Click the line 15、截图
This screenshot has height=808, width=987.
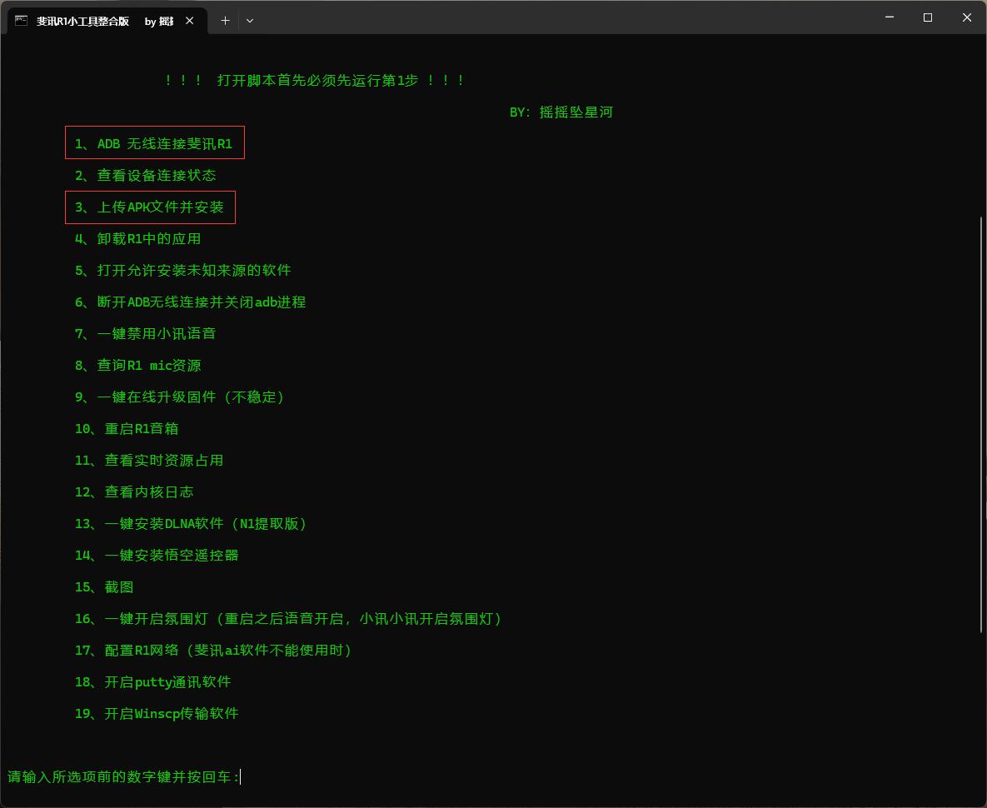click(104, 587)
